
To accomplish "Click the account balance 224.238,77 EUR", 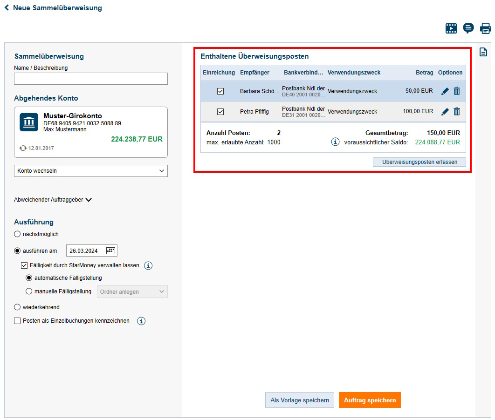I will pos(137,139).
